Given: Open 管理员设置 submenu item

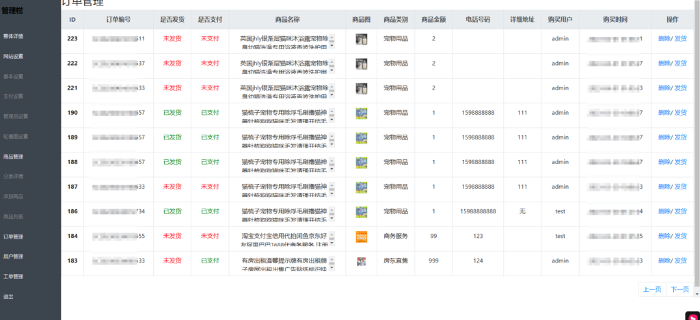Looking at the screenshot, I should coord(16,116).
